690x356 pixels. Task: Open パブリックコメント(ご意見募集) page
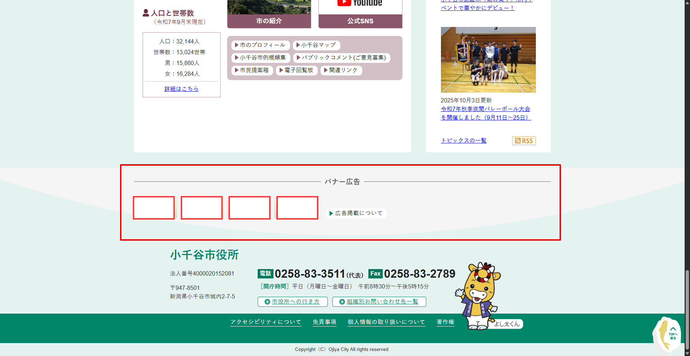[x=341, y=58]
